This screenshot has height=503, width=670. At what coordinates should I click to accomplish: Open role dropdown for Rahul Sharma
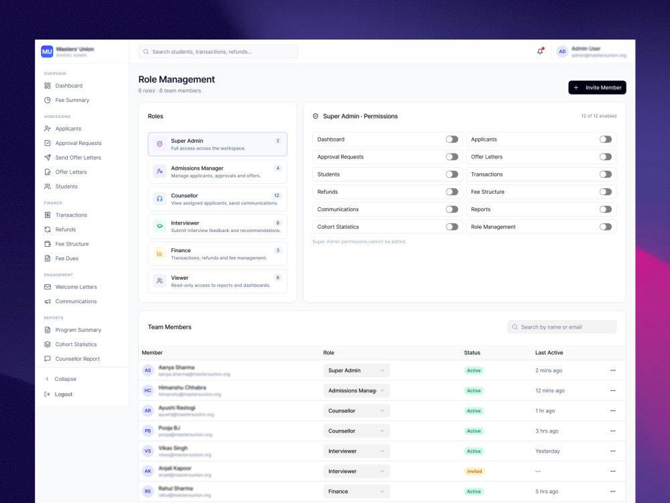[x=356, y=491]
